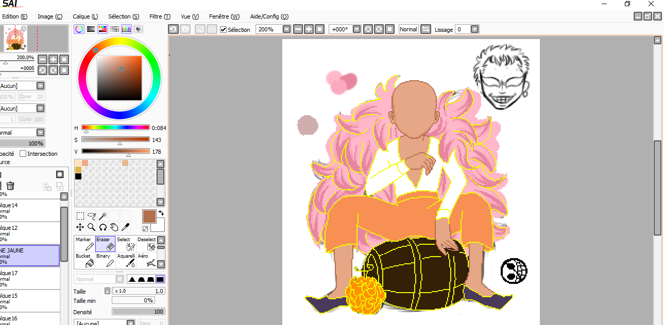The height and width of the screenshot is (325, 664).
Task: Click the brown foreground color swatch
Action: pos(149,216)
